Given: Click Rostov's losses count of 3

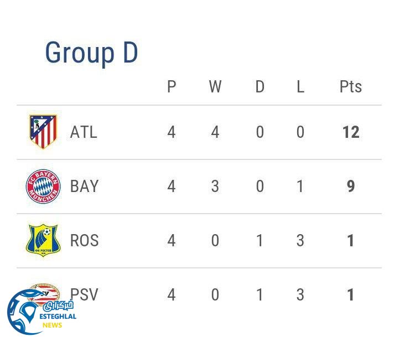Looking at the screenshot, I should [x=300, y=241].
